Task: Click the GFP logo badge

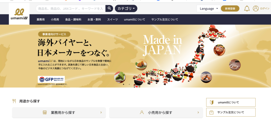Action: point(51,80)
